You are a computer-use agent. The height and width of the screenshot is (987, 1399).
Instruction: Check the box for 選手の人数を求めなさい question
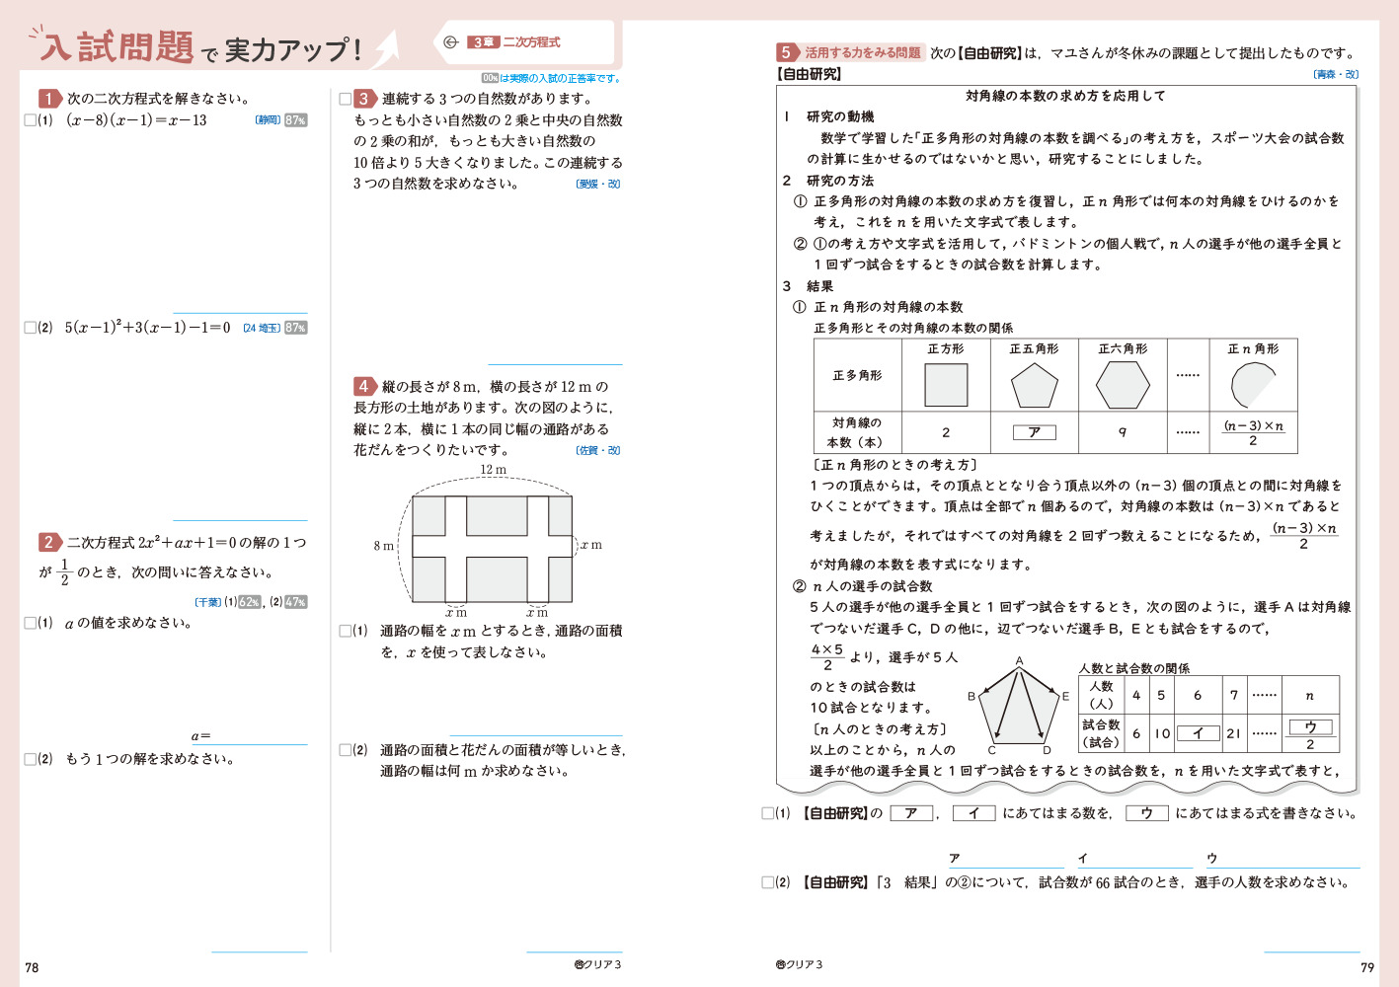click(768, 882)
